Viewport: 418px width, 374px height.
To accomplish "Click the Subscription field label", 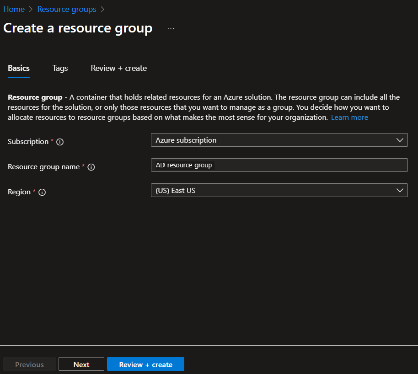I will point(28,142).
